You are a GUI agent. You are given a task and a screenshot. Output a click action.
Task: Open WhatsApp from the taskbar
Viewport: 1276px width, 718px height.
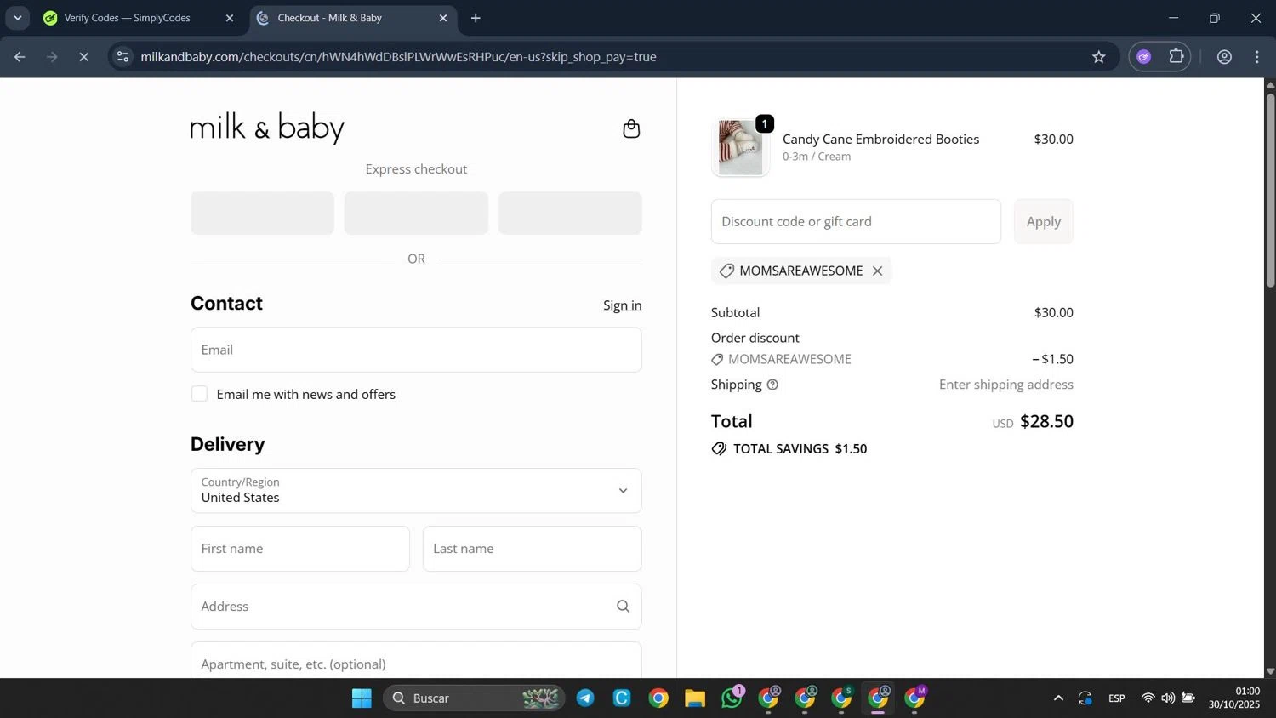coord(732,698)
